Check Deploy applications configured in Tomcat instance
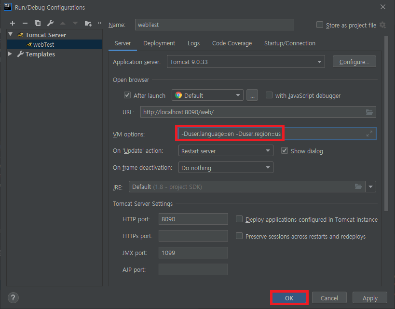This screenshot has height=309, width=395. click(x=239, y=219)
